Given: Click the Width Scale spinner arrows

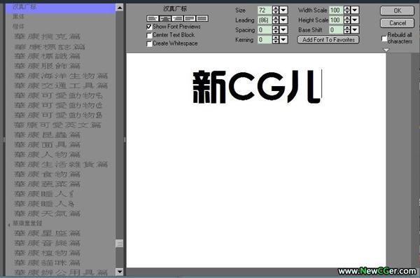Looking at the screenshot, I should pyautogui.click(x=347, y=11).
